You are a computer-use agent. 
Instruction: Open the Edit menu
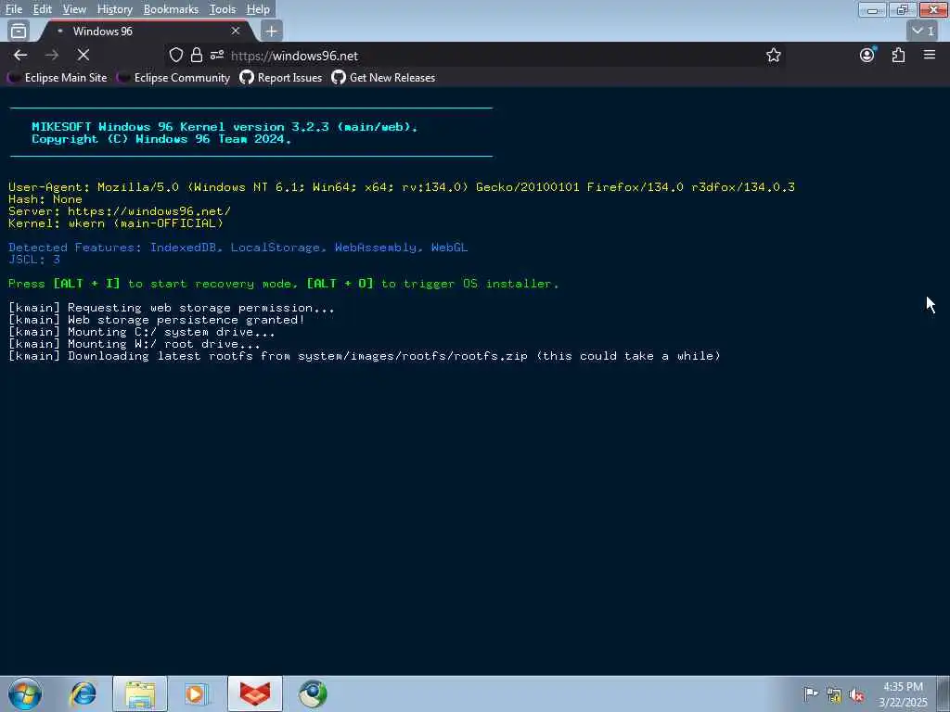click(42, 9)
